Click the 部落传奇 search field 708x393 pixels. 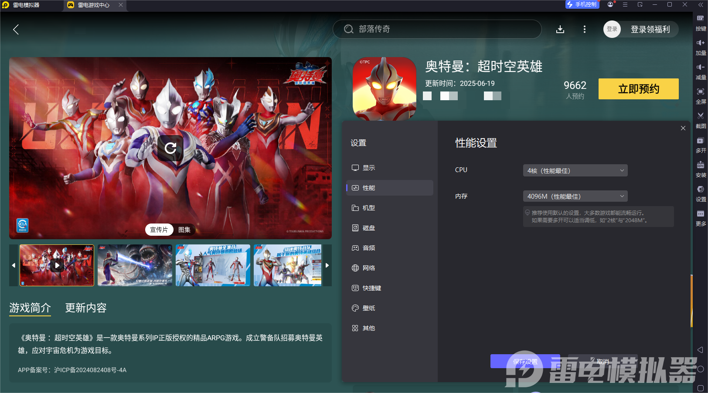437,29
